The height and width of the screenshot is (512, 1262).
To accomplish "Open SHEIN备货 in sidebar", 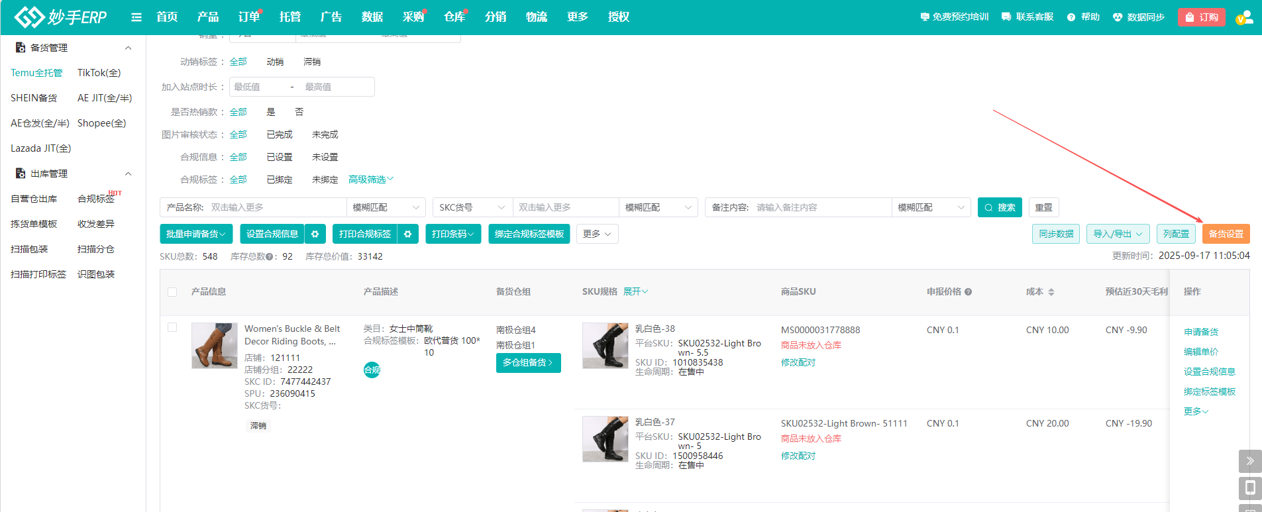I will coord(34,98).
